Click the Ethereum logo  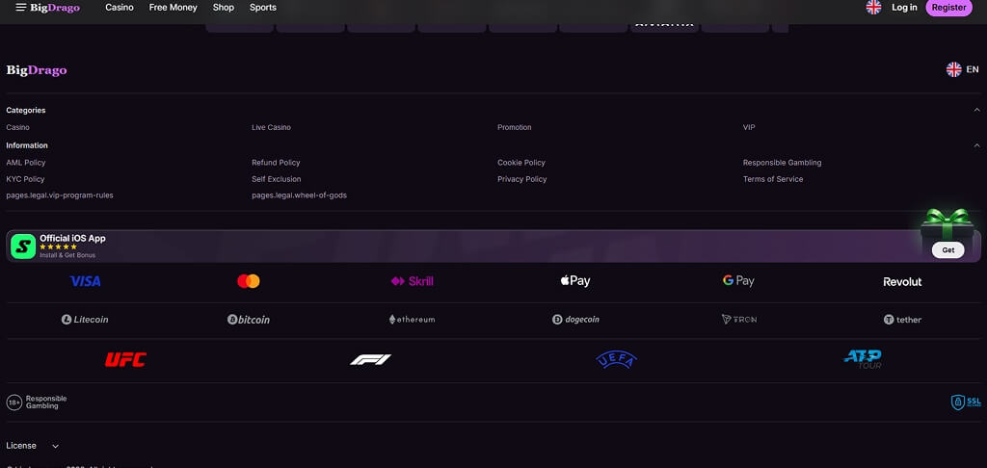(x=412, y=320)
